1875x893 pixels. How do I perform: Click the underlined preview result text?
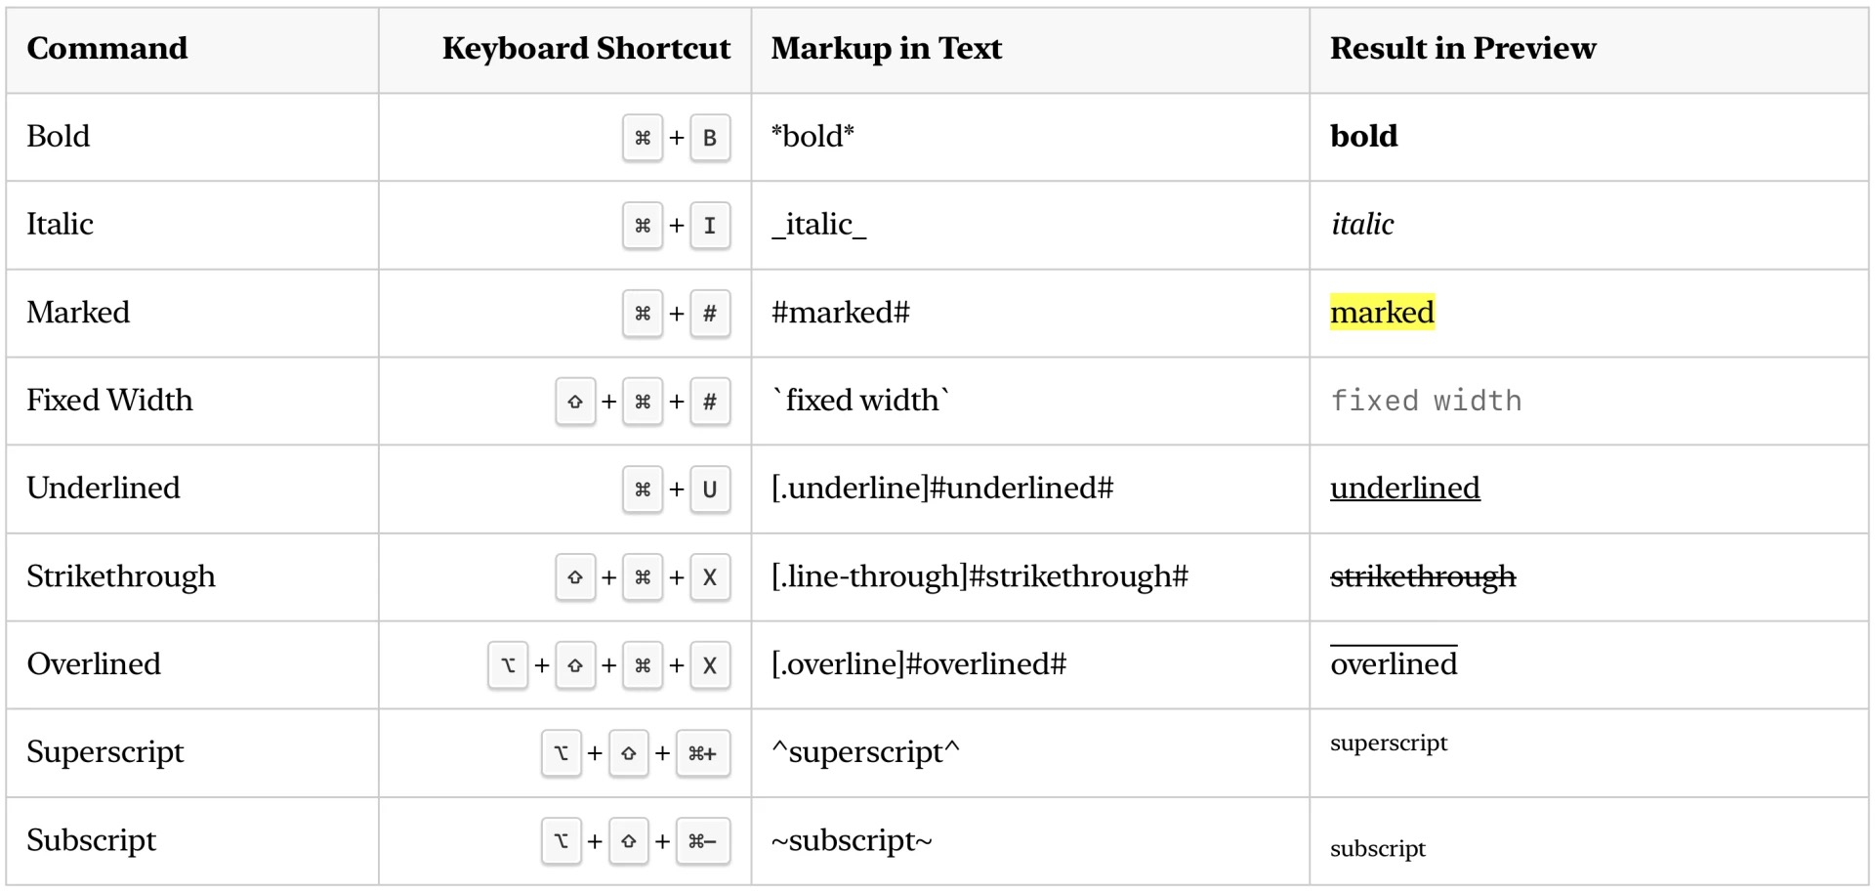click(x=1404, y=489)
